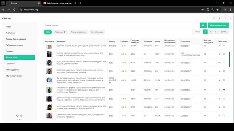
Task: Click the table vertical scrollbar thumb
Action: click(x=230, y=59)
